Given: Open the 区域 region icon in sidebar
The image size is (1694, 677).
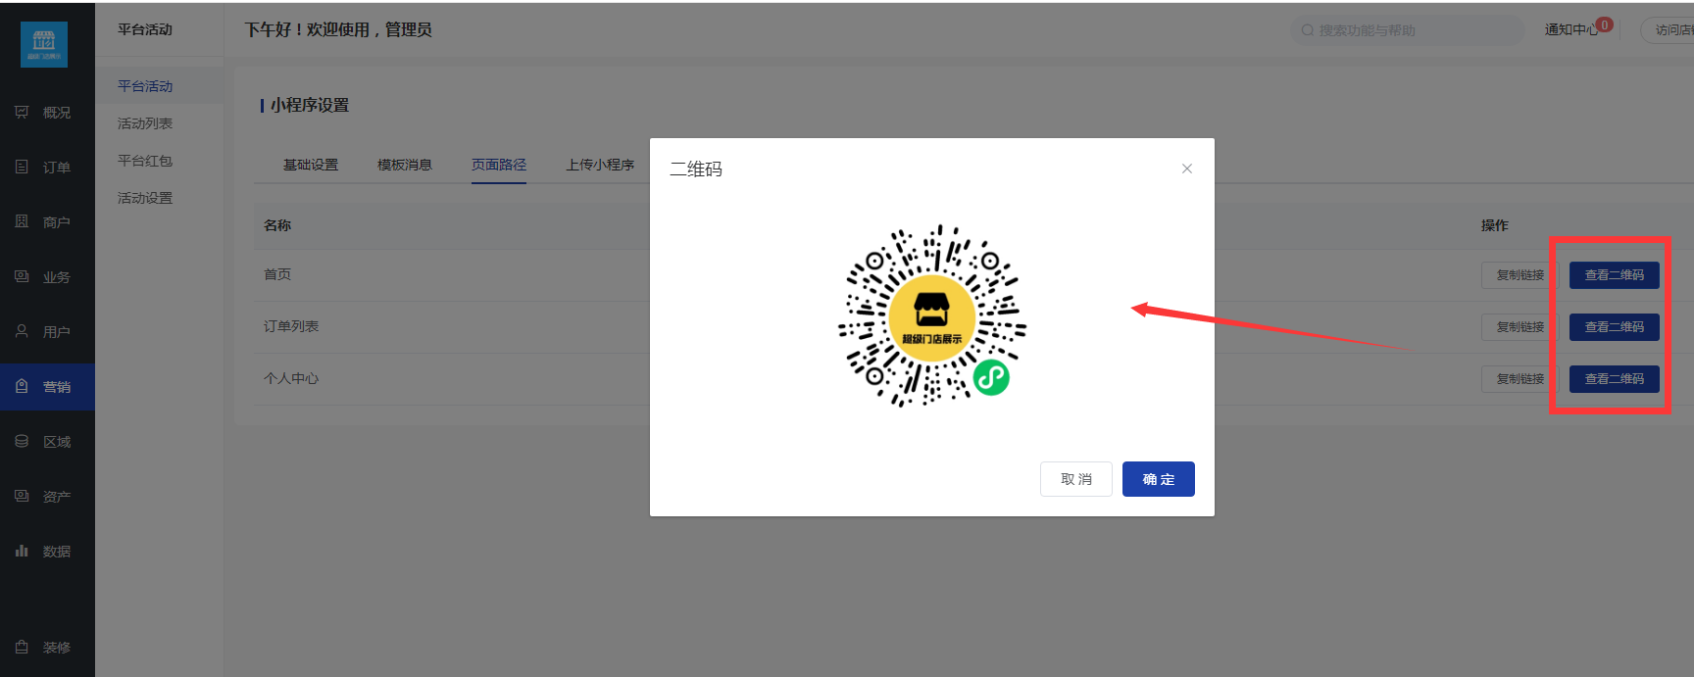Looking at the screenshot, I should click(22, 442).
